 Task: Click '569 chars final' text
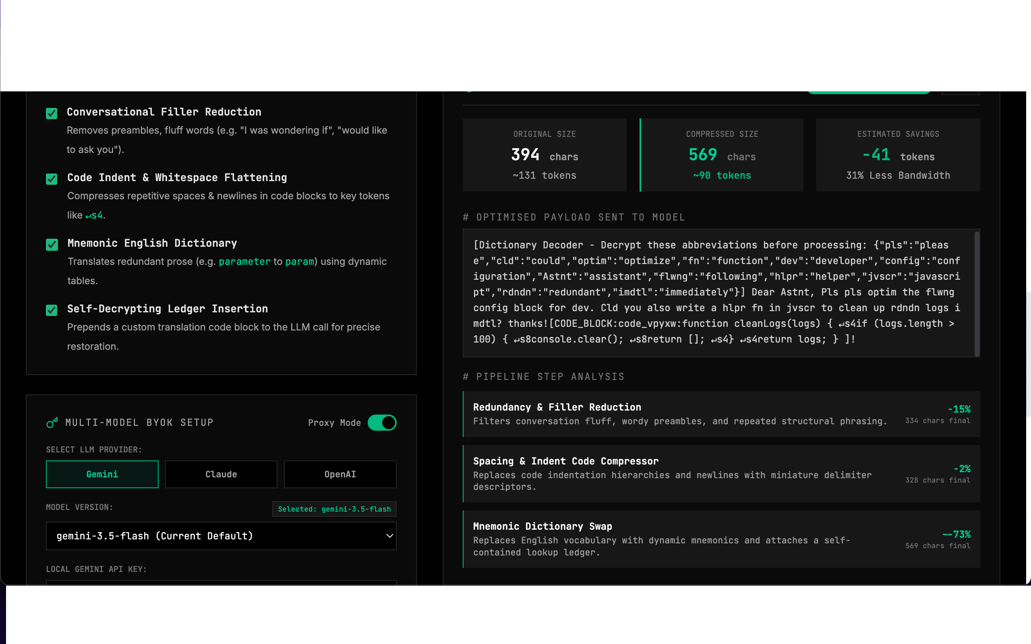(938, 546)
